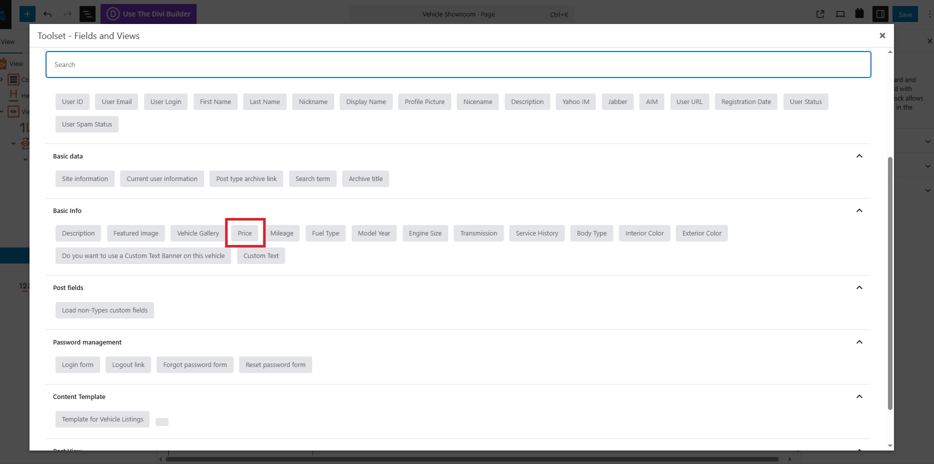The width and height of the screenshot is (934, 464).
Task: Choose Current user information
Action: [x=162, y=178]
